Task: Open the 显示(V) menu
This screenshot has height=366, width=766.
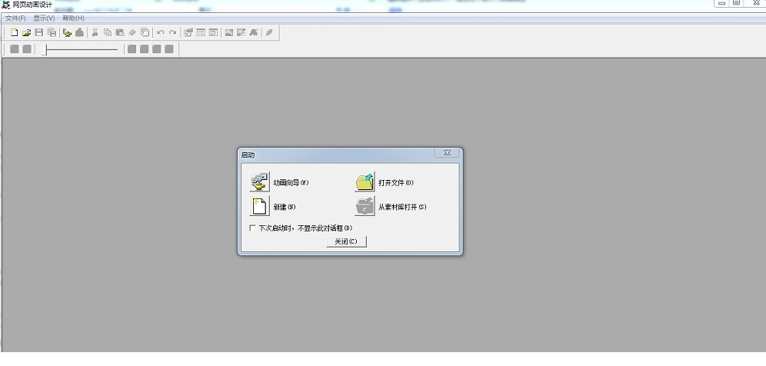Action: pyautogui.click(x=44, y=18)
